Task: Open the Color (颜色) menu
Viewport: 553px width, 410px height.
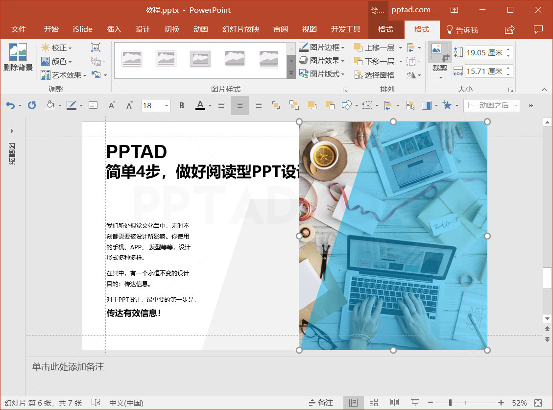Action: 56,61
